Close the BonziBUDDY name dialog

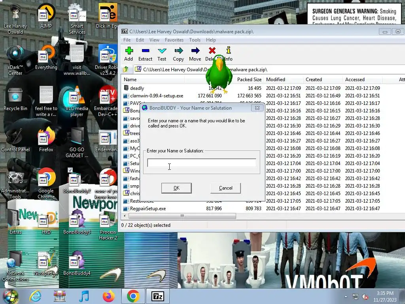[x=257, y=108]
